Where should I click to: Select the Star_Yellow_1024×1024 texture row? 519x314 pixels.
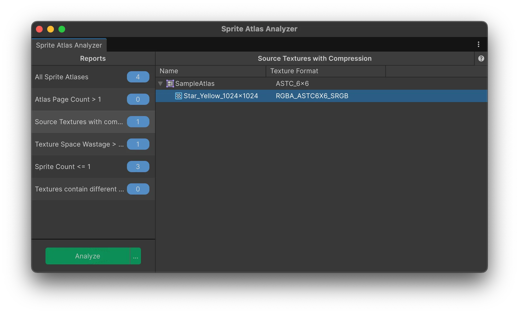pyautogui.click(x=221, y=96)
